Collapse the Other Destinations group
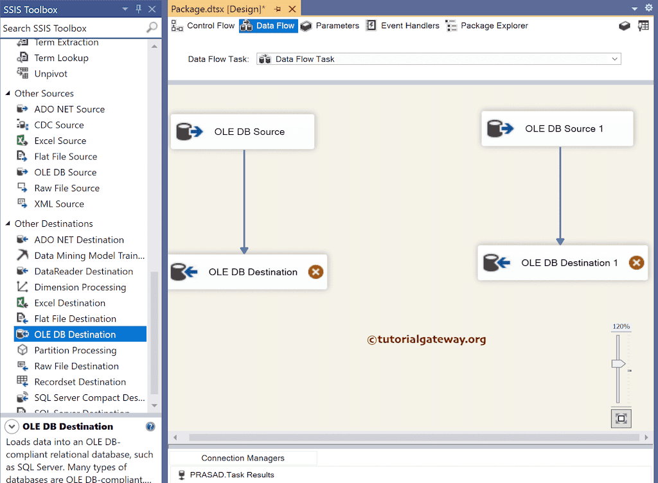The image size is (658, 483). tap(8, 224)
